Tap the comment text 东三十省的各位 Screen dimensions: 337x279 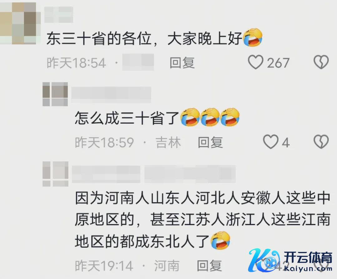[99, 39]
